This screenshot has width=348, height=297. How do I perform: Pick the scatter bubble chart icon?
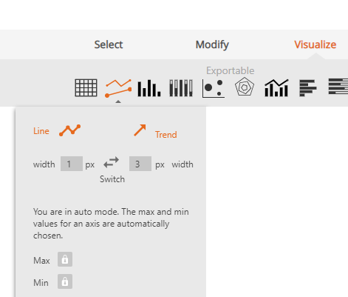214,88
